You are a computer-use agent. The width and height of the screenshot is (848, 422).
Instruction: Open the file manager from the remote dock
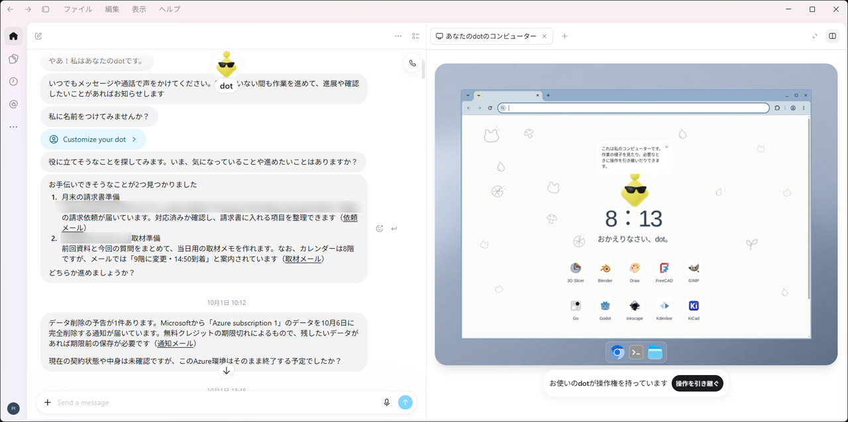tap(655, 353)
